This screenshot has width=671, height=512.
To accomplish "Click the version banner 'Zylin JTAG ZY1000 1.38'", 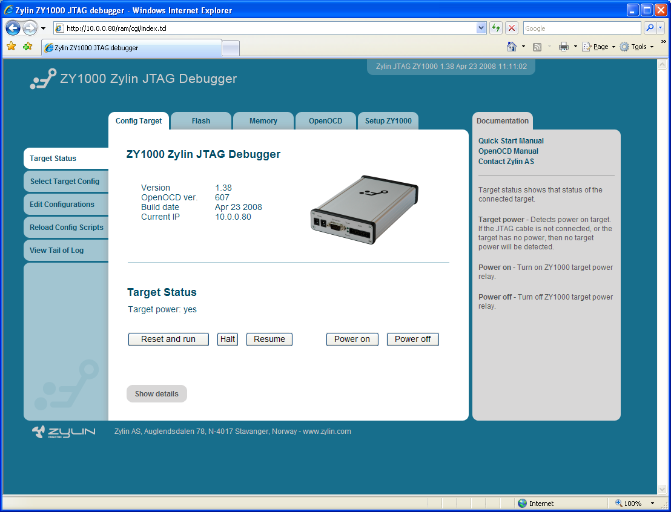I will tap(451, 67).
